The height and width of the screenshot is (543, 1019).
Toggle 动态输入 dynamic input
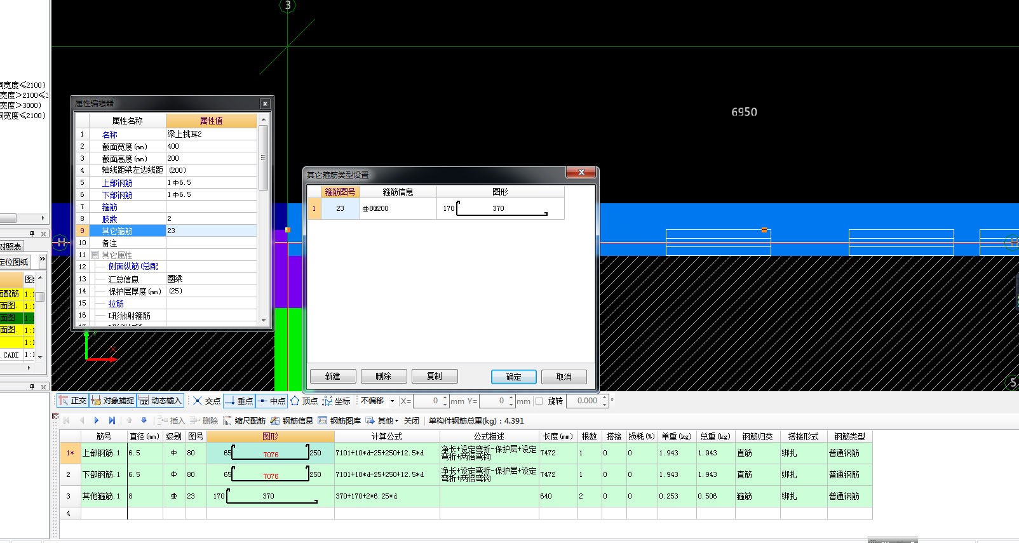point(161,401)
